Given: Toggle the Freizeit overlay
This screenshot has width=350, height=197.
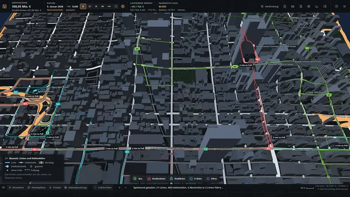Looking at the screenshot, I should click(x=55, y=188).
